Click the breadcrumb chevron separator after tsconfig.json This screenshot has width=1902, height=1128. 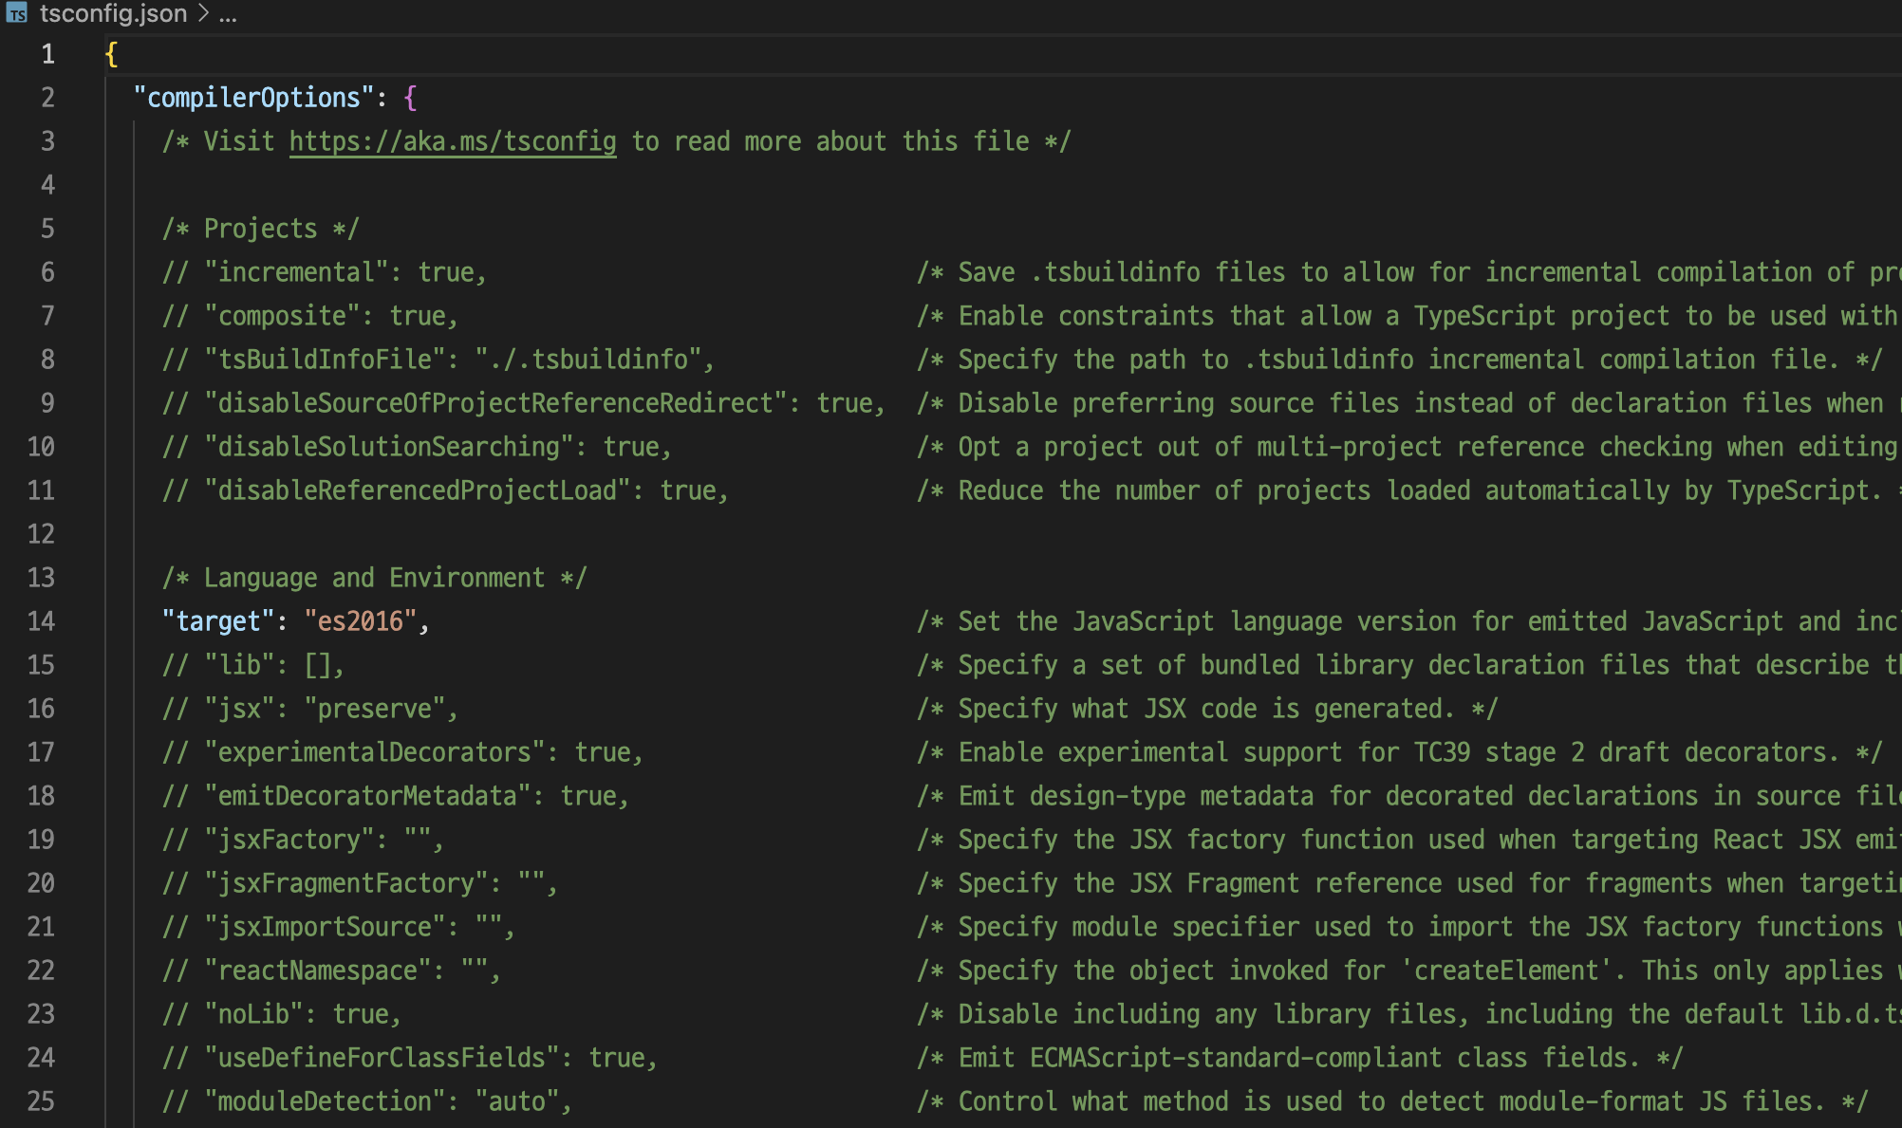click(203, 14)
